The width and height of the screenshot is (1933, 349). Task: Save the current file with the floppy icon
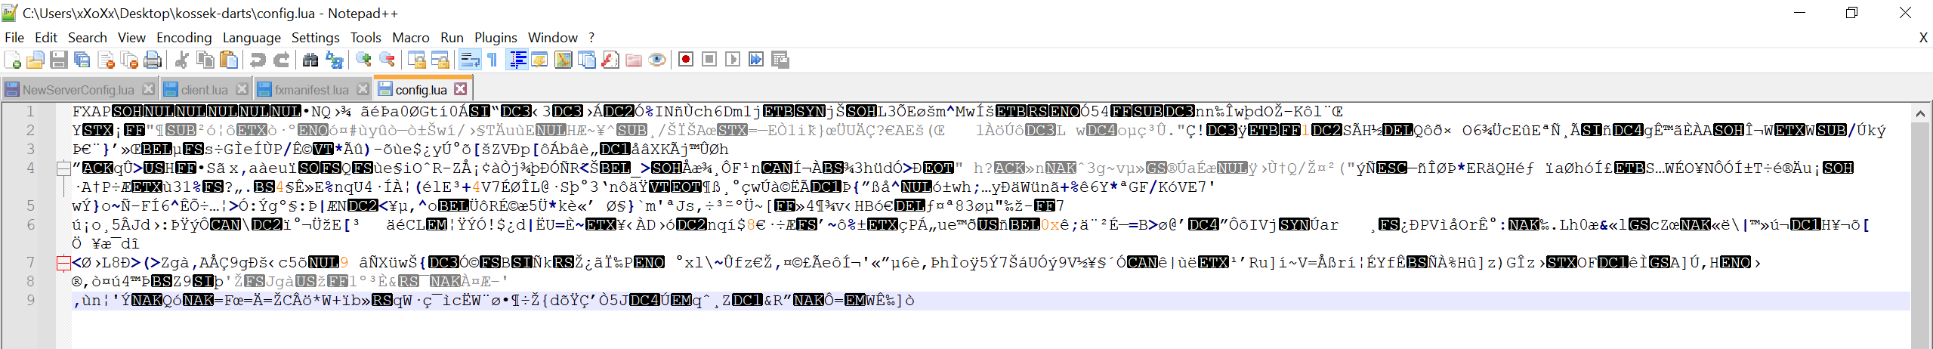[x=59, y=60]
